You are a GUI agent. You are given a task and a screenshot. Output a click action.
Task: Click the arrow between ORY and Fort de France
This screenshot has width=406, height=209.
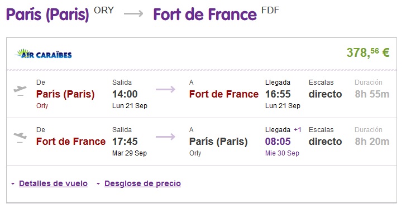coord(133,13)
